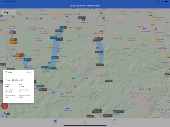Viewport: 170px width, 127px height.
Task: Tap the Grünau im Almtal label
Action: pos(130,55)
